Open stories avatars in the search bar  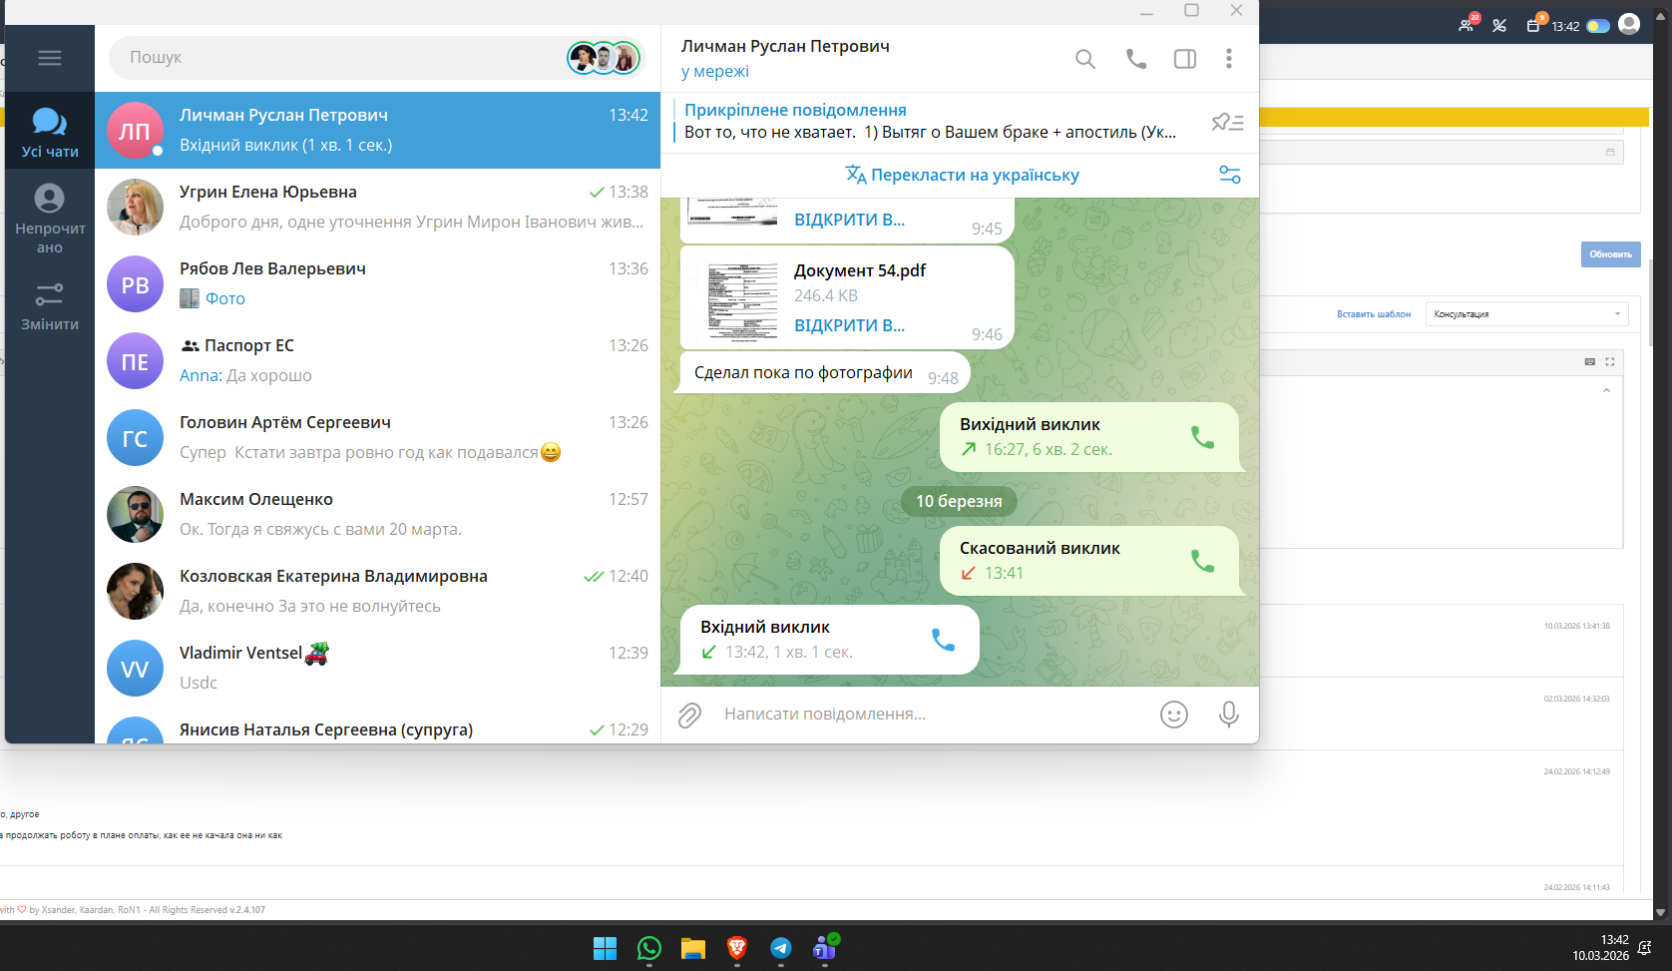pyautogui.click(x=604, y=58)
